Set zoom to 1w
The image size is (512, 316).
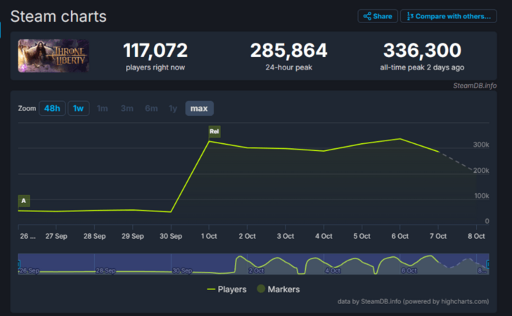(78, 108)
